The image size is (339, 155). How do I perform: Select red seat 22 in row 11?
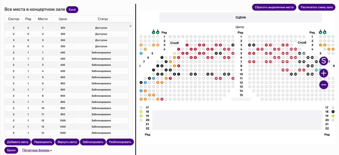click(x=233, y=78)
